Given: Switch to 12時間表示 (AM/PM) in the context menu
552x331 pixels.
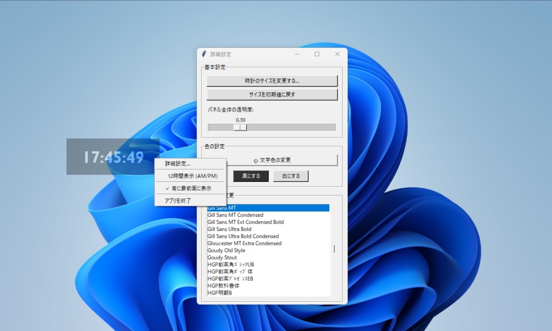Looking at the screenshot, I should (190, 176).
